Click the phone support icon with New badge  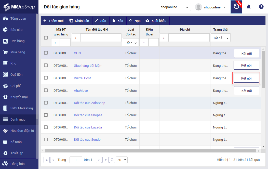tap(236, 7)
